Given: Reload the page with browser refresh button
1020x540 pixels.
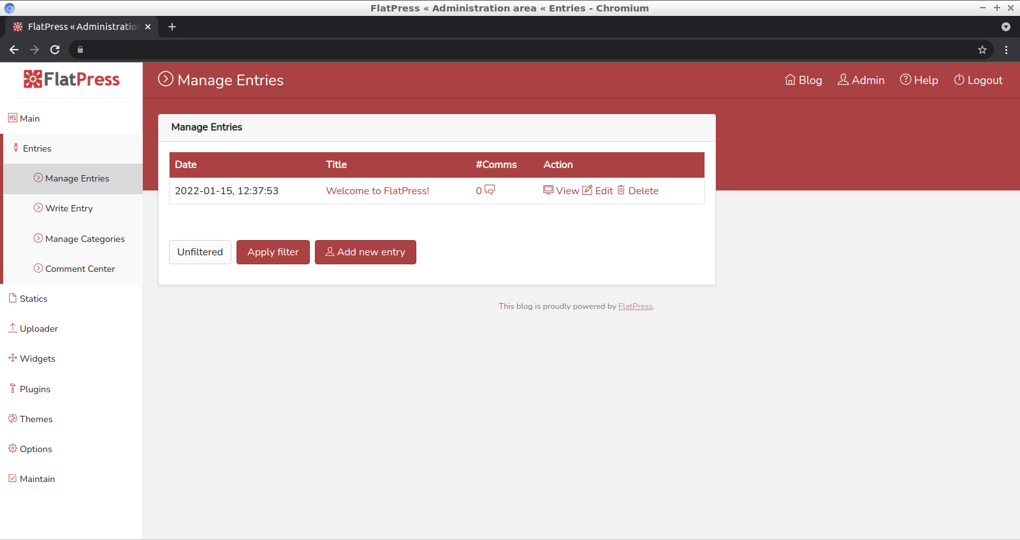Looking at the screenshot, I should (x=55, y=50).
